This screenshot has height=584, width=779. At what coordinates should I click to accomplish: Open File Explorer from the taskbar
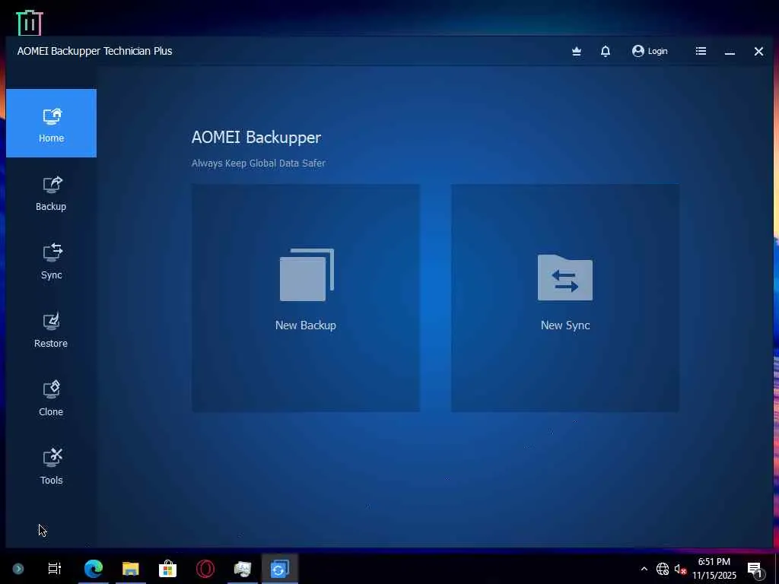pos(131,569)
